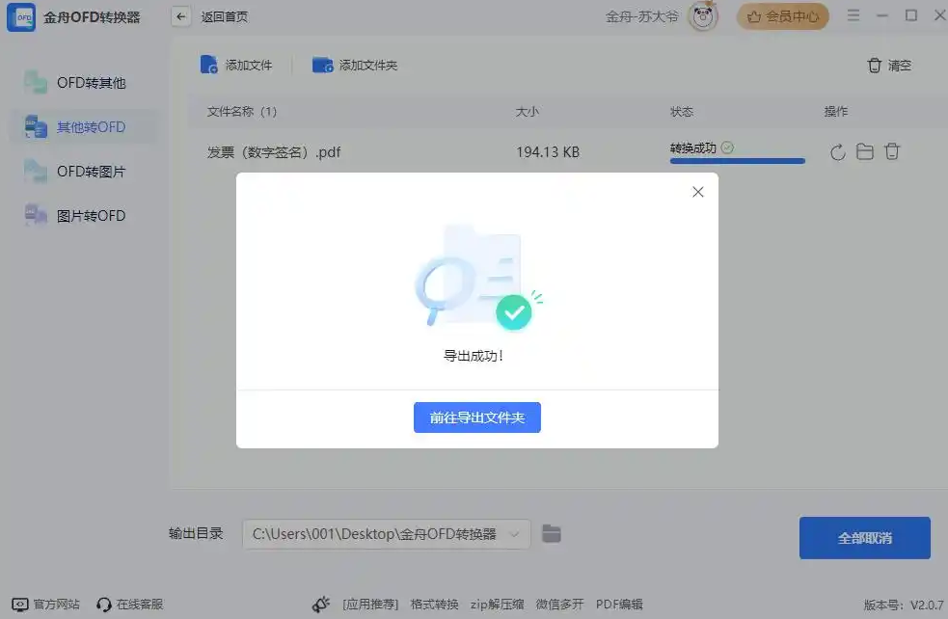
Task: Click the [应用推荐] label
Action: coord(370,605)
